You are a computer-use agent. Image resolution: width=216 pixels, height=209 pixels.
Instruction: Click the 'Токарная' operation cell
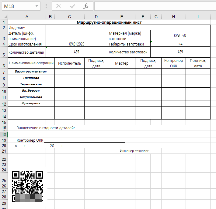[x=31, y=78]
